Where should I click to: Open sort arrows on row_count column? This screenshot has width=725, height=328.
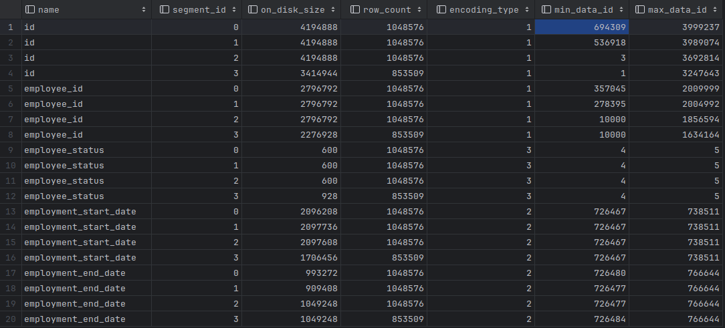(419, 9)
